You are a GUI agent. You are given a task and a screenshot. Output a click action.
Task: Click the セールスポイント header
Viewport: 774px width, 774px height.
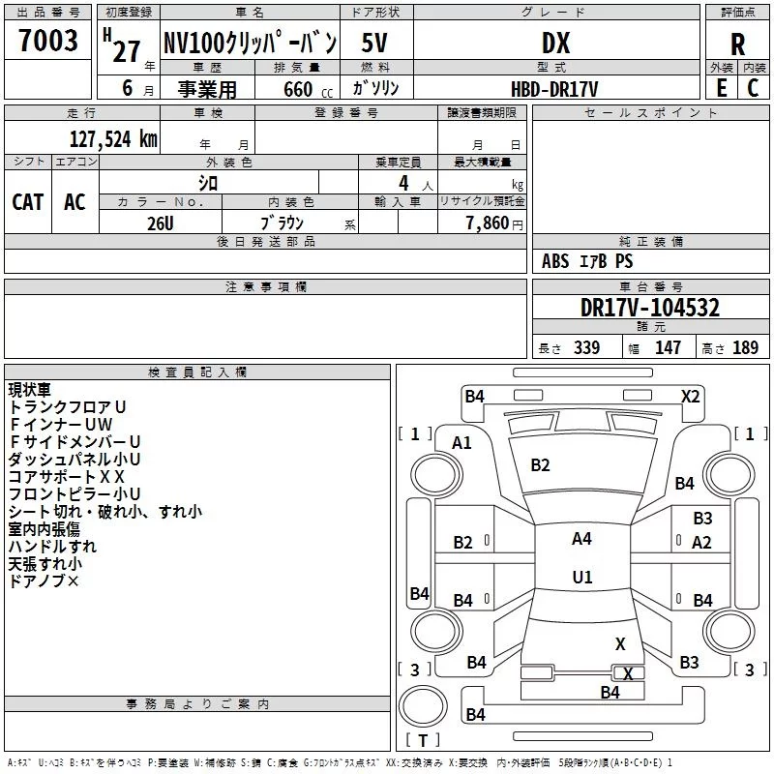pyautogui.click(x=650, y=112)
